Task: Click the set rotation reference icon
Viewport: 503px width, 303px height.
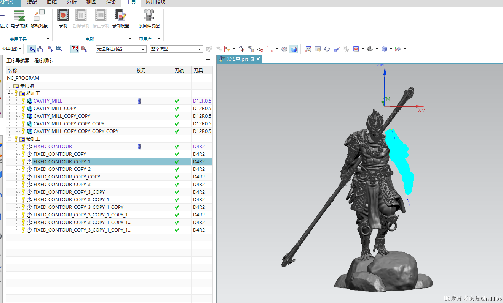Action: pos(337,49)
